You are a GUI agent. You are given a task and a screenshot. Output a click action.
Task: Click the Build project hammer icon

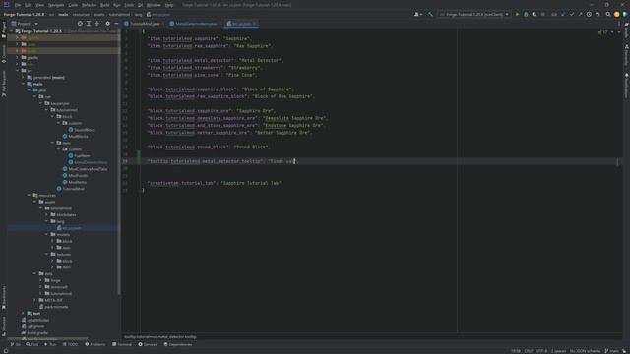point(430,14)
